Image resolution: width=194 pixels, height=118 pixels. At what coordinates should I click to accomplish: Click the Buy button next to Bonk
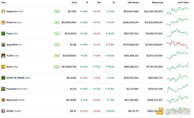point(57,67)
